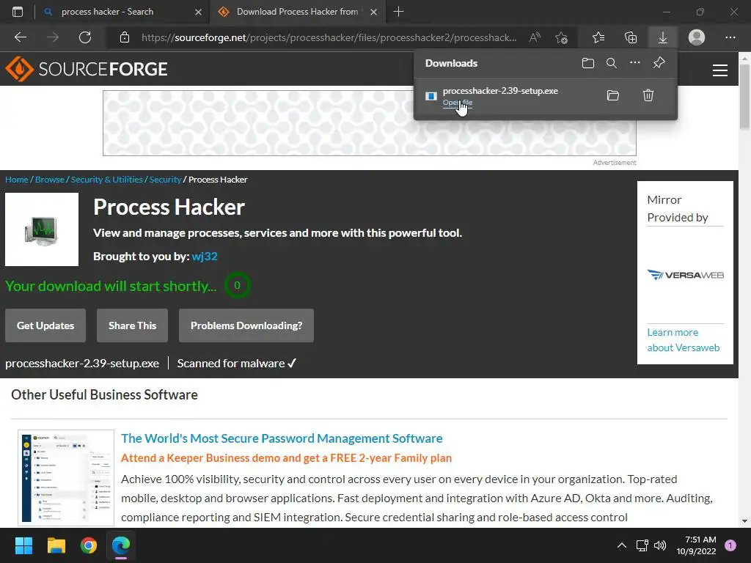Click the grayed forward navigation arrow
The height and width of the screenshot is (563, 751).
pos(53,37)
